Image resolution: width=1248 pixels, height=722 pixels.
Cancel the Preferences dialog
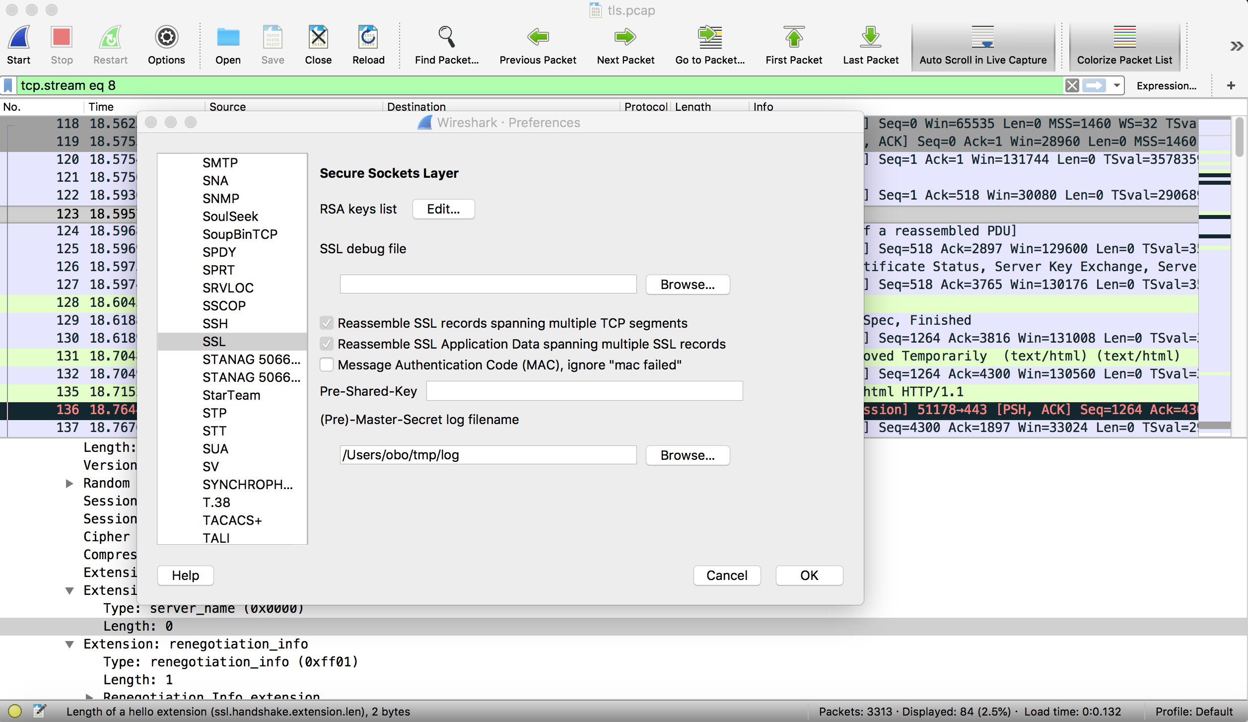727,576
